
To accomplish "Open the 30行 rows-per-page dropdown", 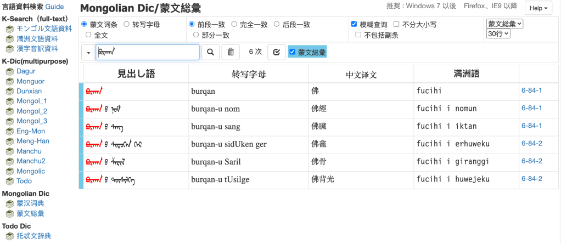I will (498, 34).
